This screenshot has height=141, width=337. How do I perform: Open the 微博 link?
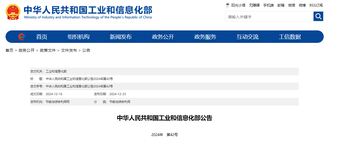[x=302, y=5]
